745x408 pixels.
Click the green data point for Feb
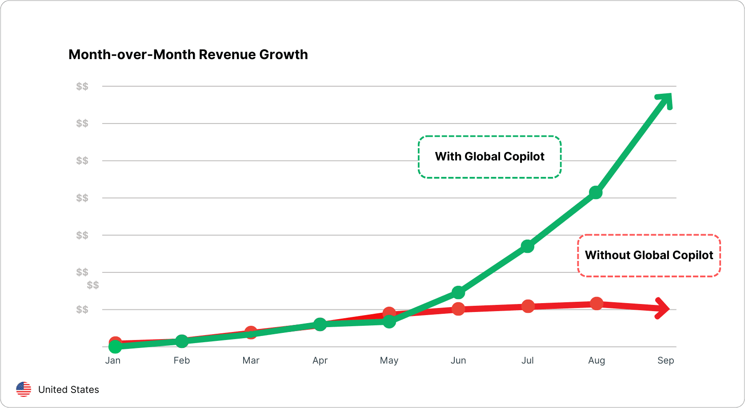182,341
